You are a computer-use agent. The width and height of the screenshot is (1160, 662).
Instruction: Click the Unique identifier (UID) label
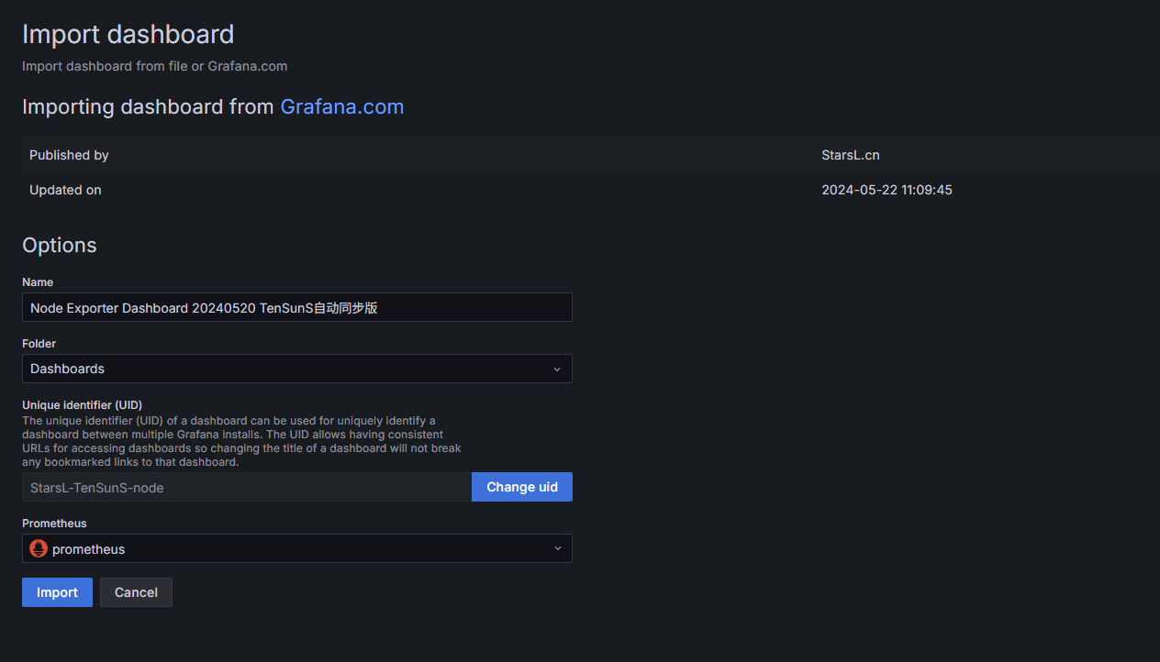click(x=82, y=404)
